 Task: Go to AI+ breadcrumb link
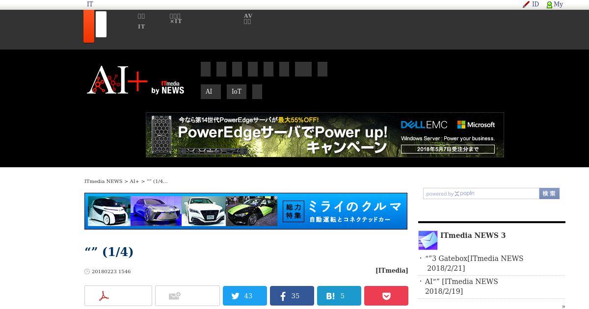click(x=134, y=181)
